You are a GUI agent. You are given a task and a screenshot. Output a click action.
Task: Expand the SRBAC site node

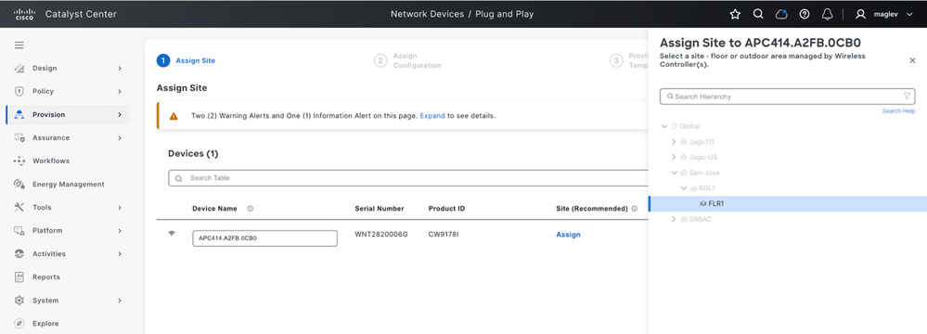click(674, 219)
